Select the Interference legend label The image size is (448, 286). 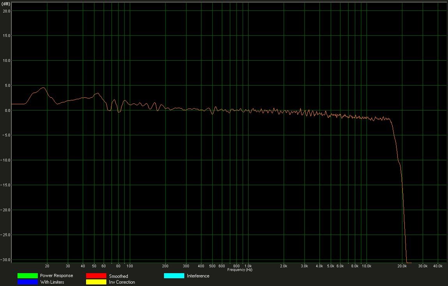198,276
